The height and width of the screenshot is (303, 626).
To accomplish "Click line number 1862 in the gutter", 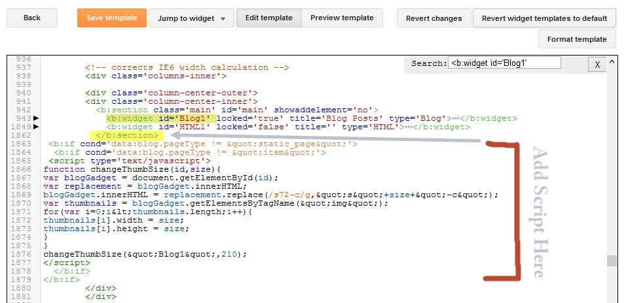I will point(21,136).
